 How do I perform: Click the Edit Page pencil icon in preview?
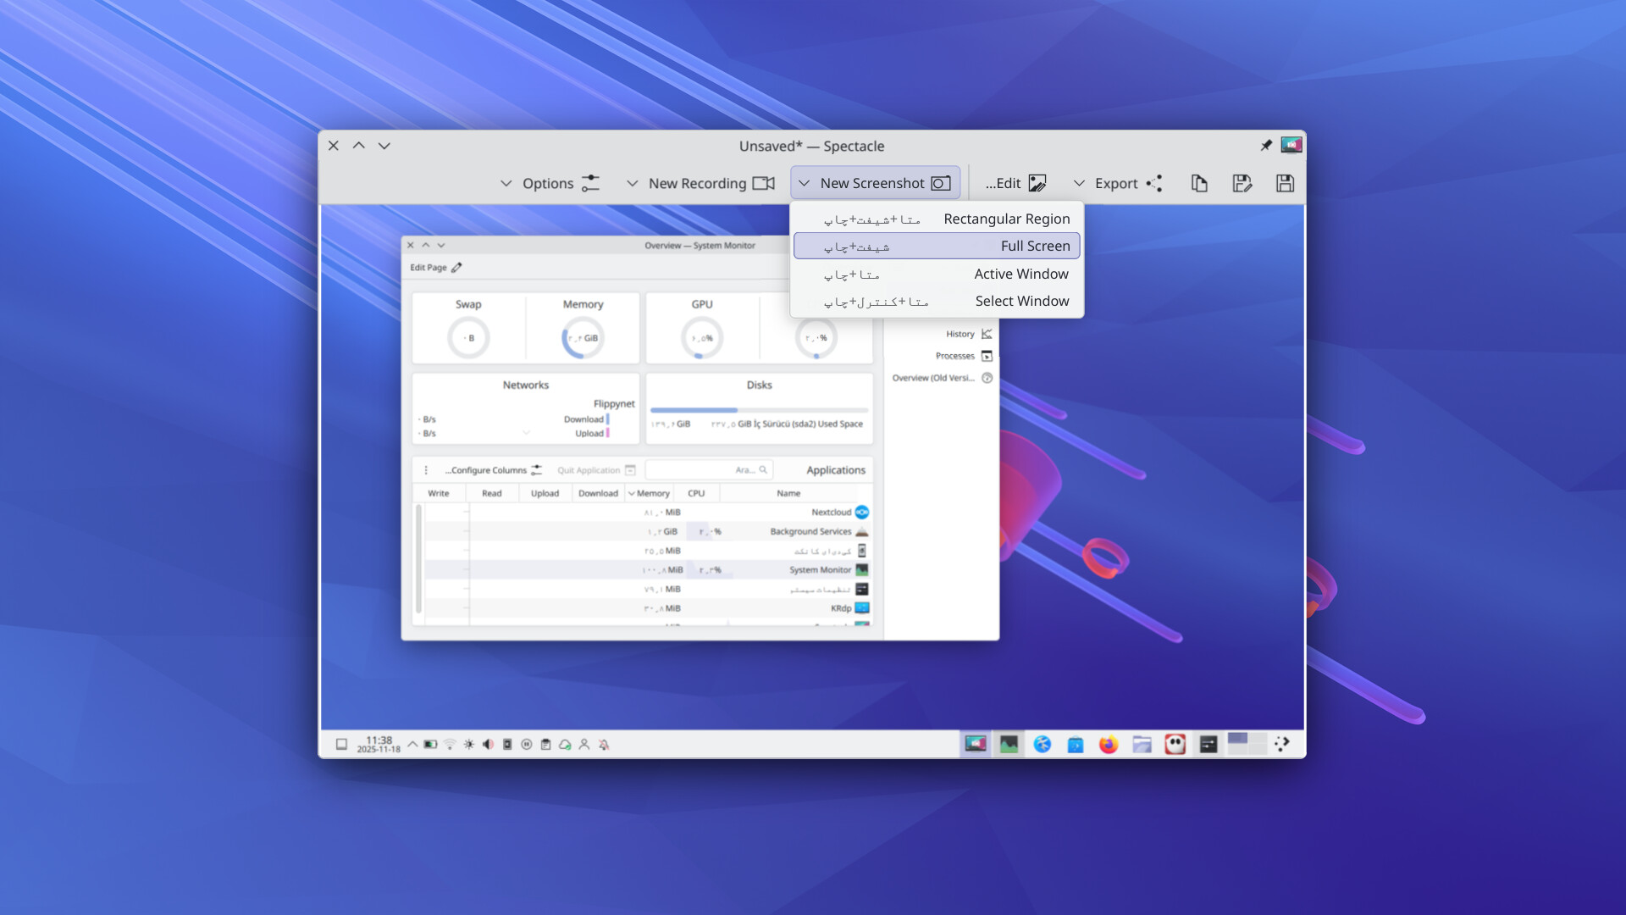click(x=456, y=268)
